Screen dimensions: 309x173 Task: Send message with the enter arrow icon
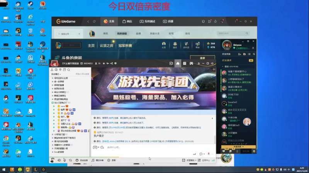[x=195, y=154]
